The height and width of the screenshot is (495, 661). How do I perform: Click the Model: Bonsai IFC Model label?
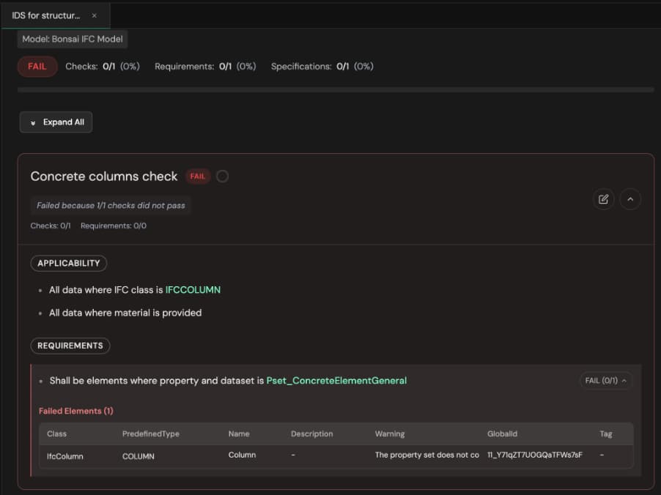(x=71, y=39)
